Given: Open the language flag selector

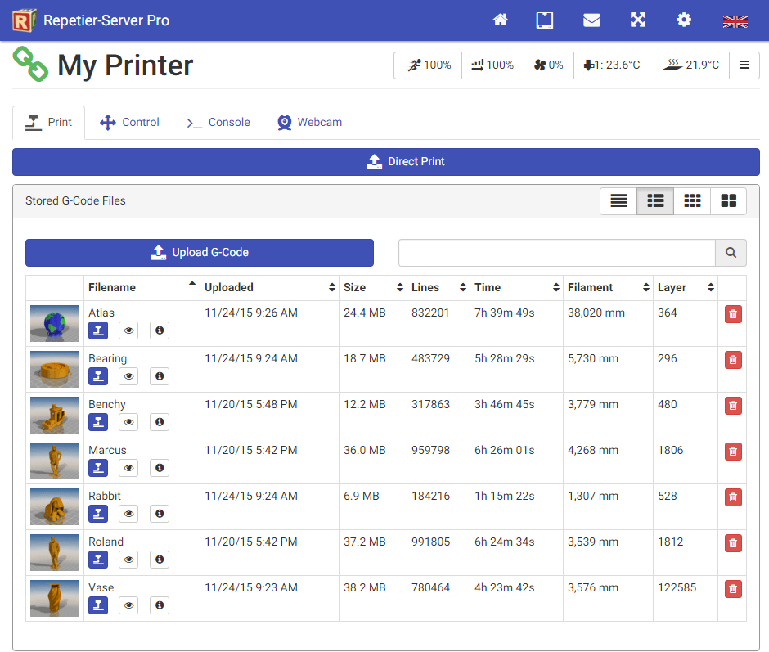Looking at the screenshot, I should (735, 21).
